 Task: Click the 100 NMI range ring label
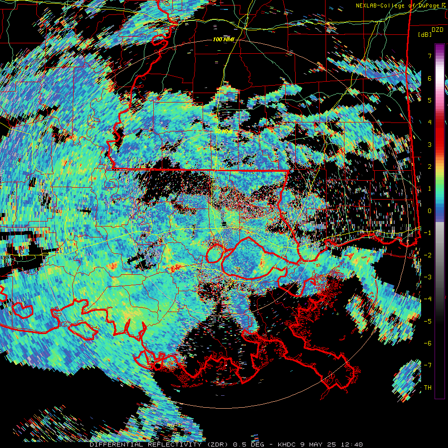[224, 39]
